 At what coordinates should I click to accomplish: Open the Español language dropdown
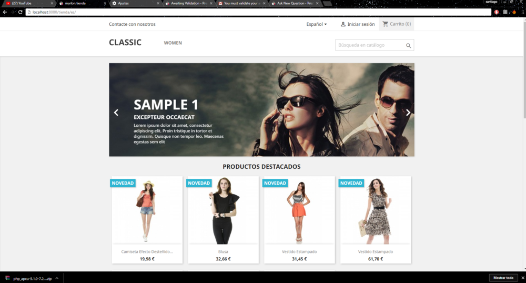click(316, 24)
